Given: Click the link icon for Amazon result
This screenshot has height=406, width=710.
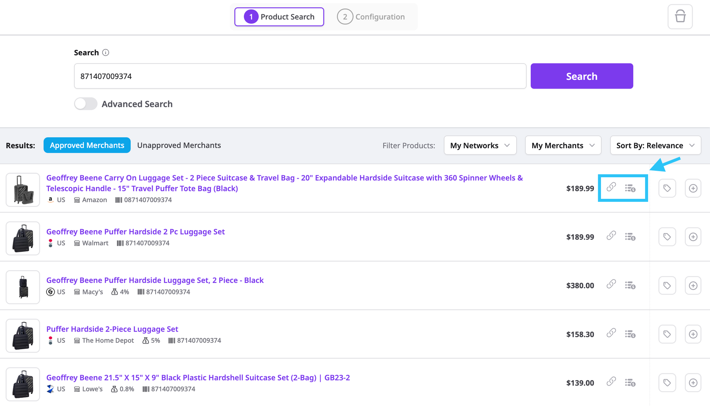Looking at the screenshot, I should (611, 187).
